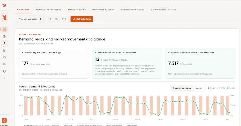Viewport: 241px width, 126px height.
Task: Switch to the Overview tab
Action: point(23,10)
